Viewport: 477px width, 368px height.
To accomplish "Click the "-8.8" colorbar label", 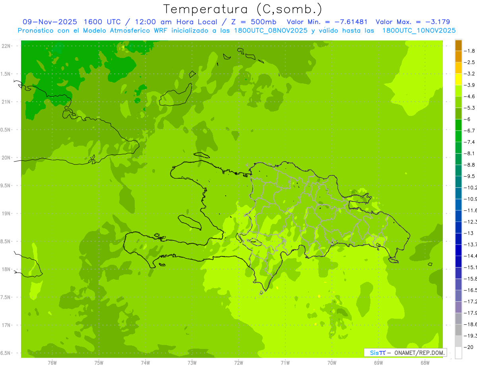I will [x=469, y=165].
